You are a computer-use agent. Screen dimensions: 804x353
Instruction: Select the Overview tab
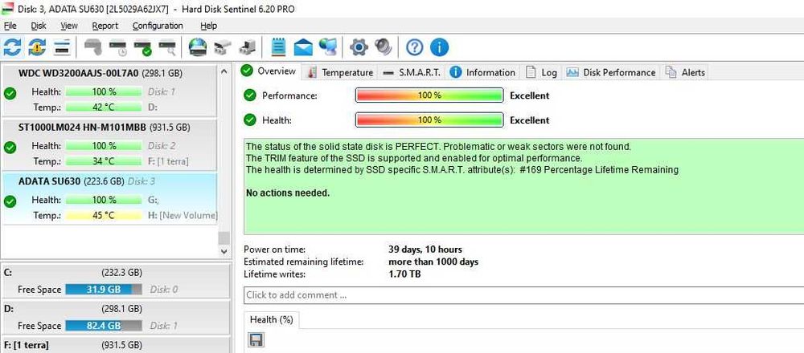(269, 71)
